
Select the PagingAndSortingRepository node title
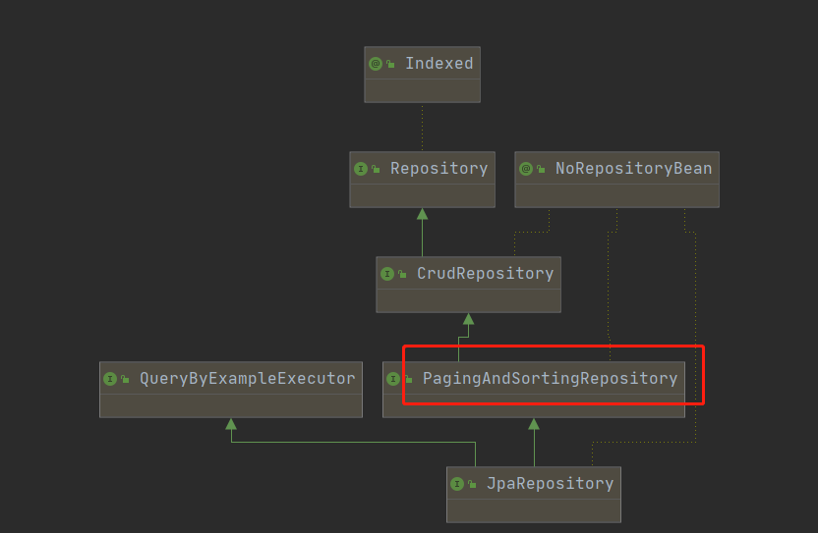pyautogui.click(x=551, y=379)
